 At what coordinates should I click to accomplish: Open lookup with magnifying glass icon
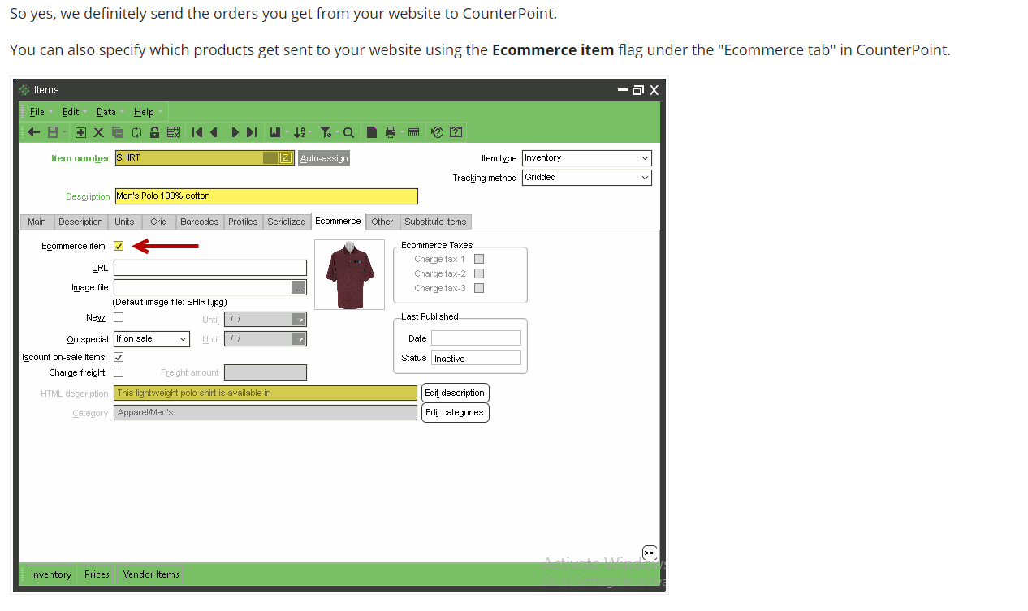click(348, 132)
